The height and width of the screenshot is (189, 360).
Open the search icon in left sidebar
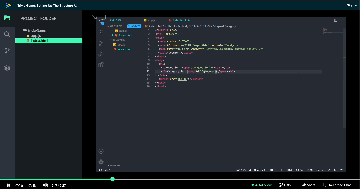point(7,35)
